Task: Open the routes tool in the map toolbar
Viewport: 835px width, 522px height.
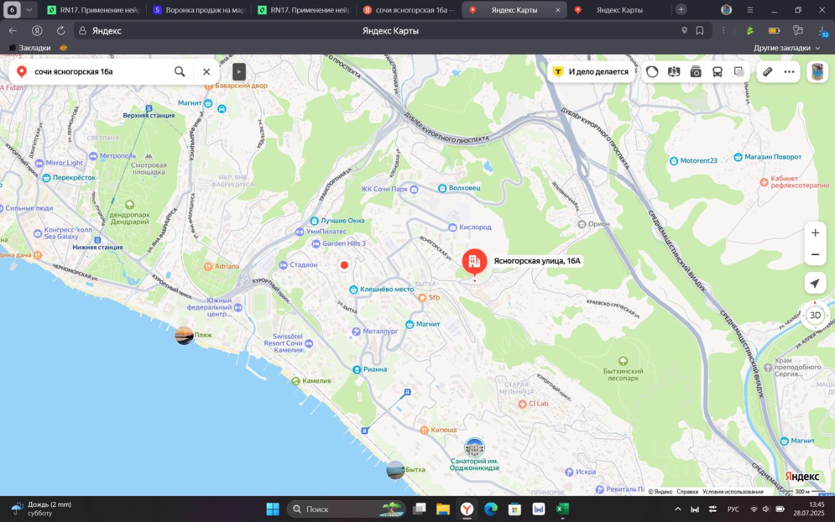Action: pos(674,72)
